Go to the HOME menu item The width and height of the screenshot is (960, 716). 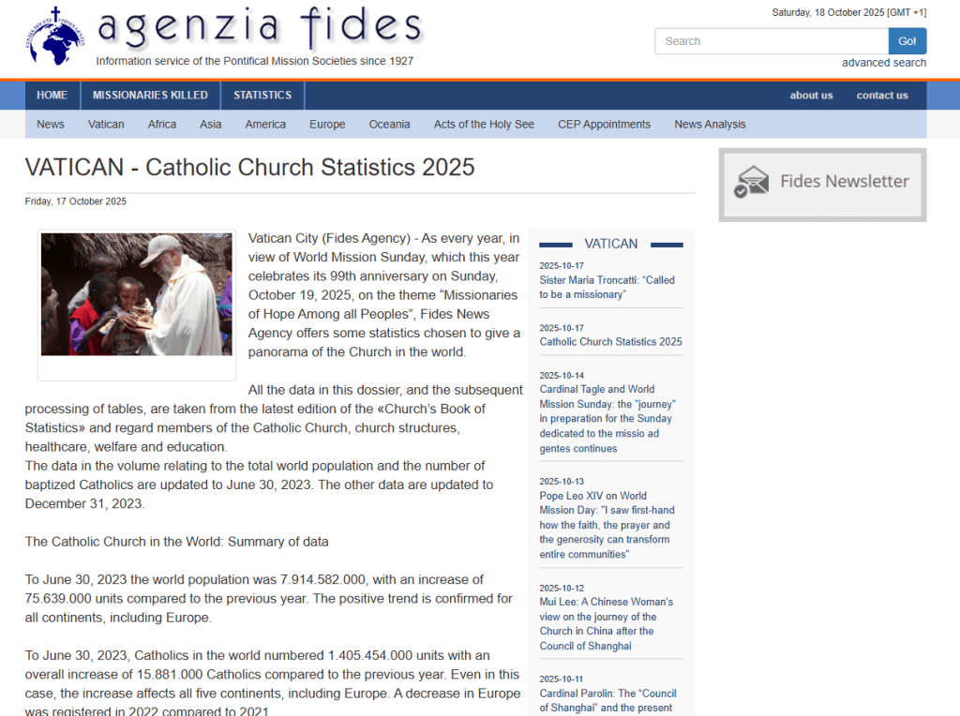coord(52,96)
